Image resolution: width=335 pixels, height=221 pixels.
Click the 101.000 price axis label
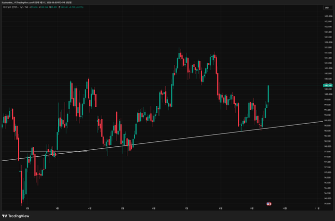[x=328, y=68]
